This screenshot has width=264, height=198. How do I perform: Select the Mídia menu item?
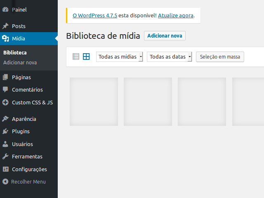[29, 38]
